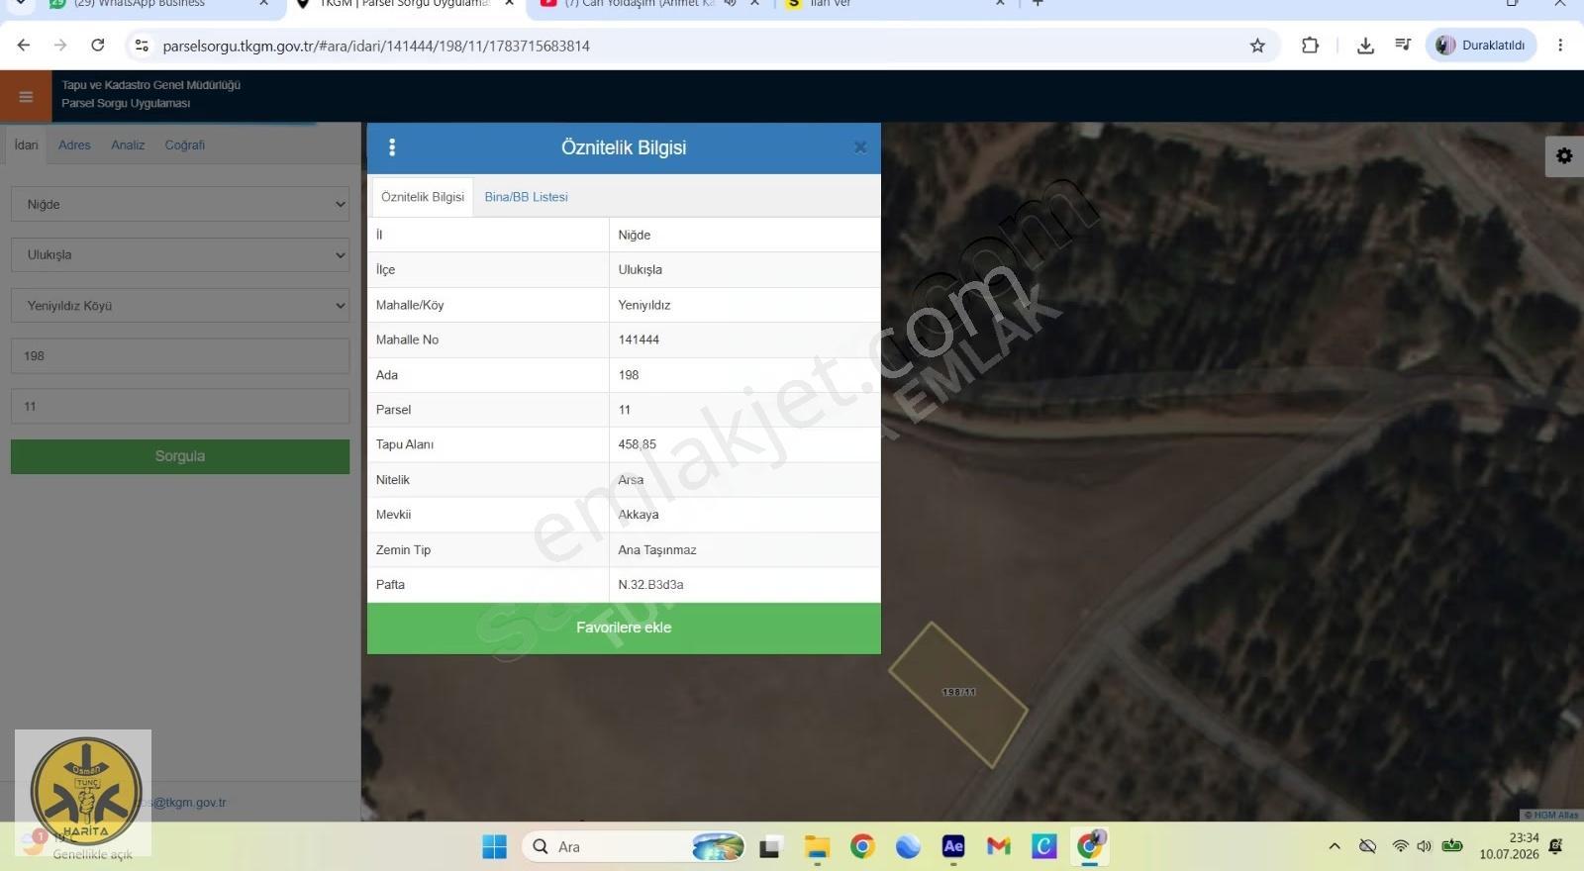
Task: Go back to the previous page
Action: tap(24, 46)
